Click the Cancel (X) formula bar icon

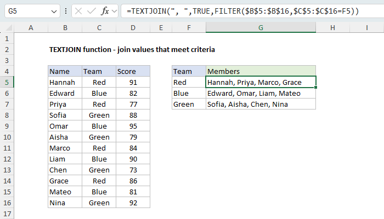(x=78, y=11)
